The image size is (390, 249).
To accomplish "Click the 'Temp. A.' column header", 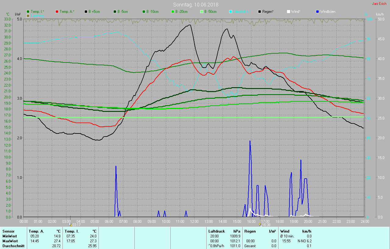I will point(36,231).
